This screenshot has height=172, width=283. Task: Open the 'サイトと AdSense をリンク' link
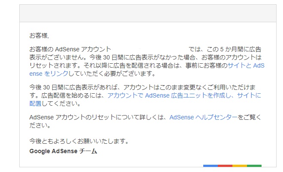246,65
